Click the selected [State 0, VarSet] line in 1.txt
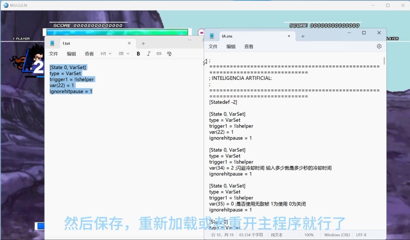The height and width of the screenshot is (240, 410). (68, 67)
